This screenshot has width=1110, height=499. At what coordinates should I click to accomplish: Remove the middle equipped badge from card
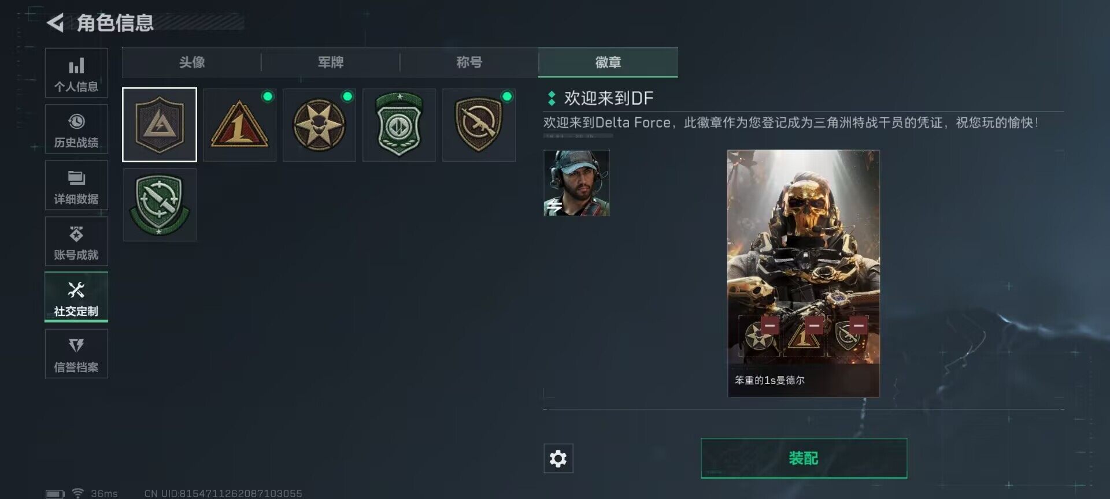[814, 326]
